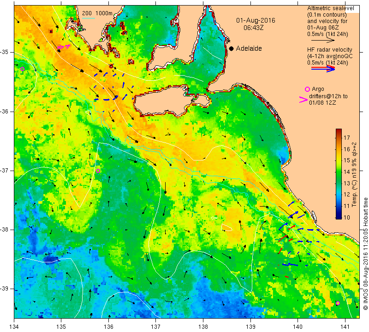The width and height of the screenshot is (369, 332).
Task: Click the '(0.1m contours)' legend line
Action: [x=327, y=15]
